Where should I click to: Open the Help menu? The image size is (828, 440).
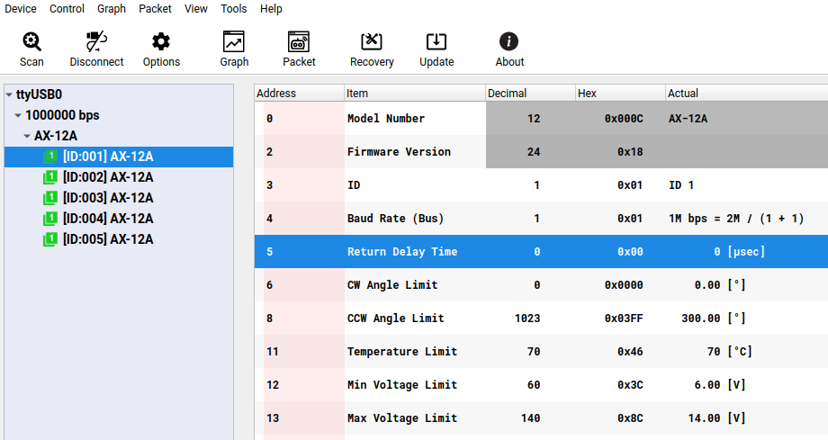pyautogui.click(x=271, y=9)
